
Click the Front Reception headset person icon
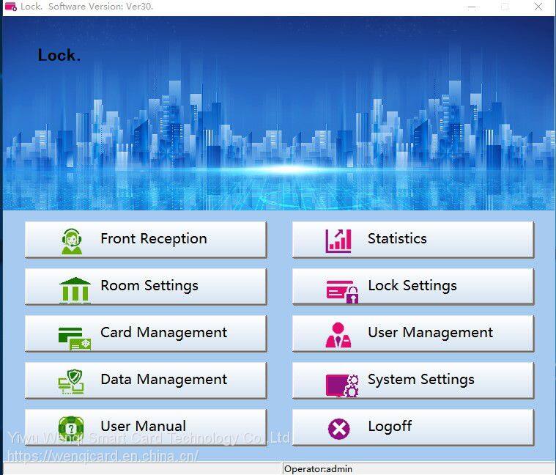coord(72,240)
